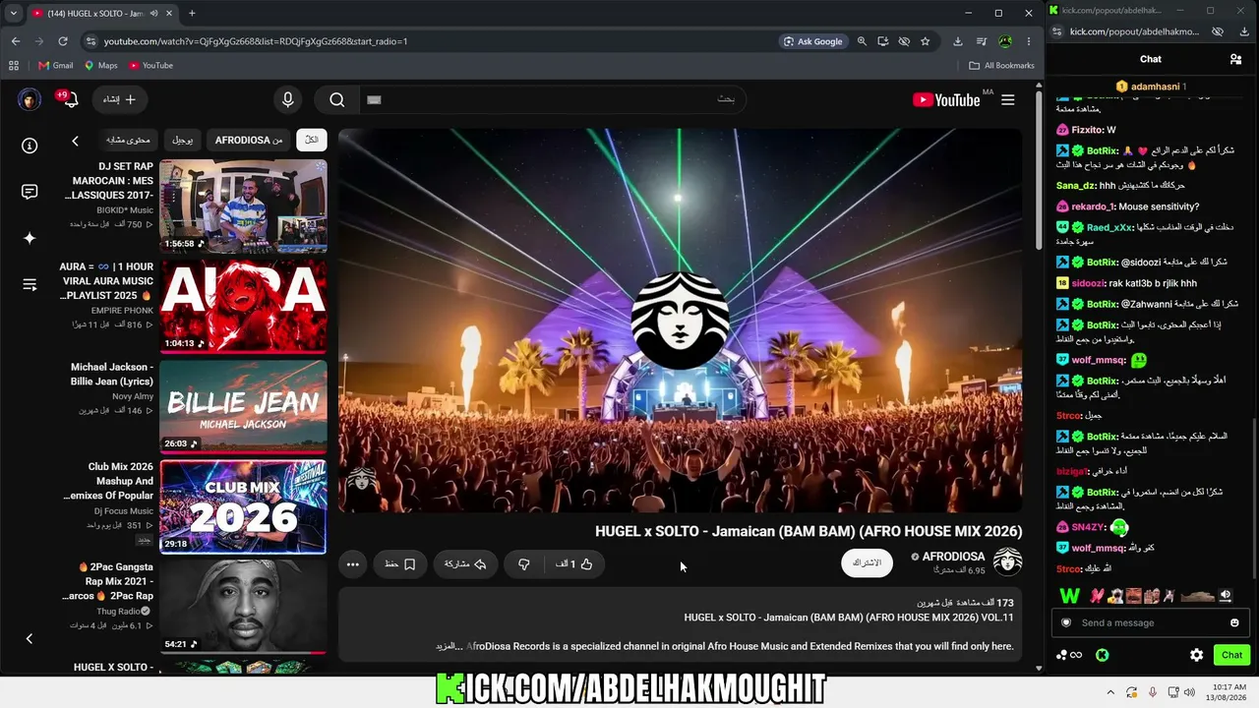Open the sparkle AI panel icon
Screen dimensions: 1259x708
[30, 238]
